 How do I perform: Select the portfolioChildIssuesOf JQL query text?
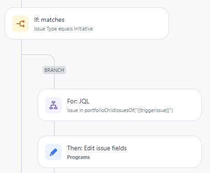[120, 110]
